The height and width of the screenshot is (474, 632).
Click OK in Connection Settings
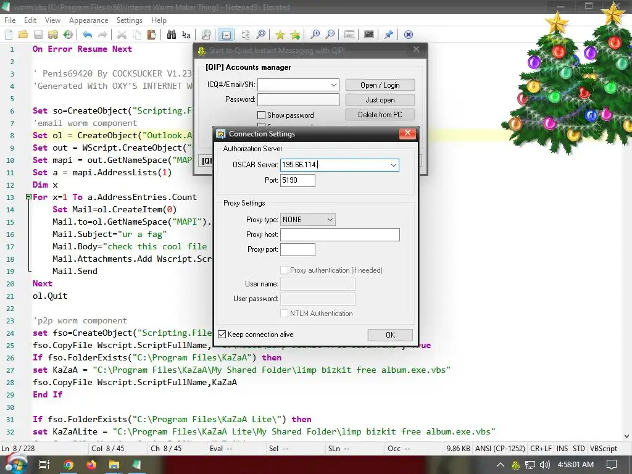390,335
